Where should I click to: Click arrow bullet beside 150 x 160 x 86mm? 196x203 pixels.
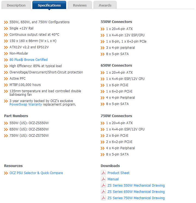point(6,41)
